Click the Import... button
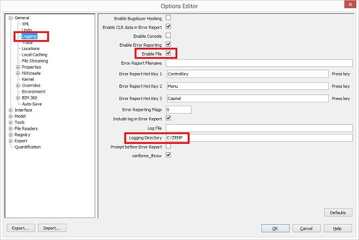359x240 pixels. (x=52, y=228)
